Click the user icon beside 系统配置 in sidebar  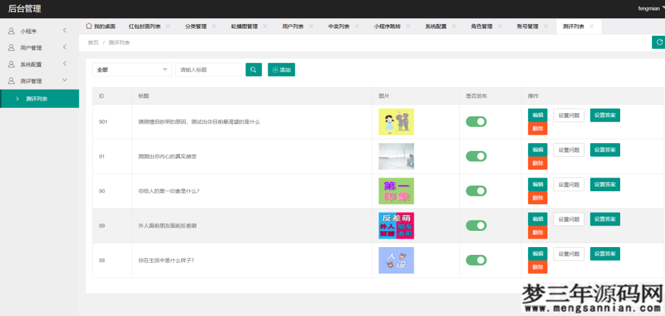point(12,64)
